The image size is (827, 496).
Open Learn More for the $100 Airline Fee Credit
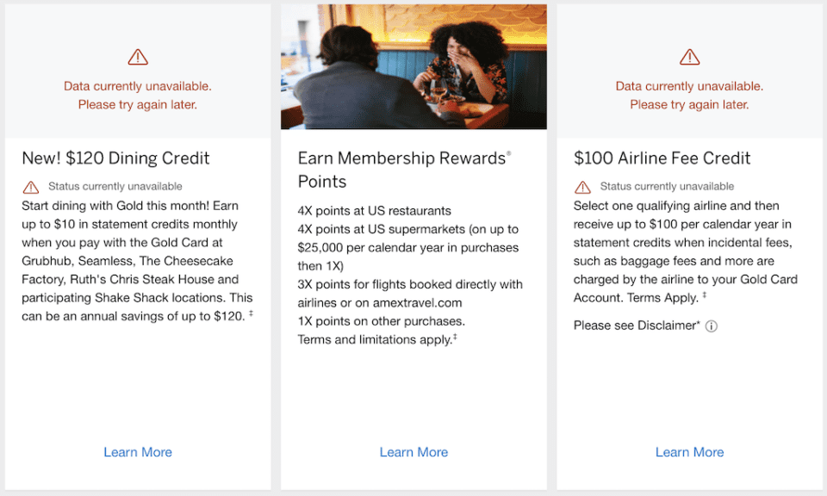(689, 451)
